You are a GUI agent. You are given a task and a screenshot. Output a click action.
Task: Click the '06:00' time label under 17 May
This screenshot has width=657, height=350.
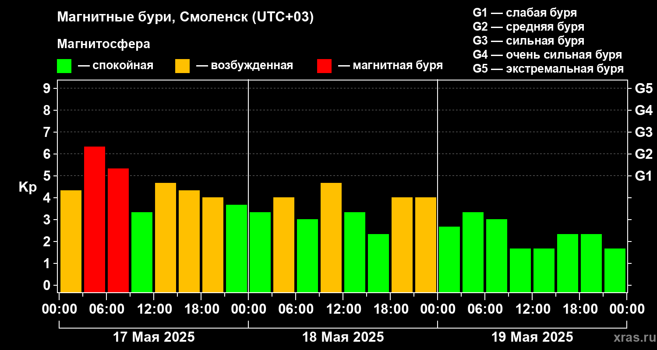click(106, 309)
